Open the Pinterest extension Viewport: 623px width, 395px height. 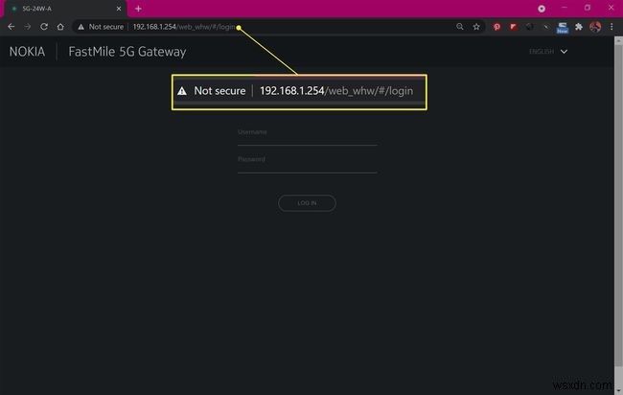[x=496, y=27]
